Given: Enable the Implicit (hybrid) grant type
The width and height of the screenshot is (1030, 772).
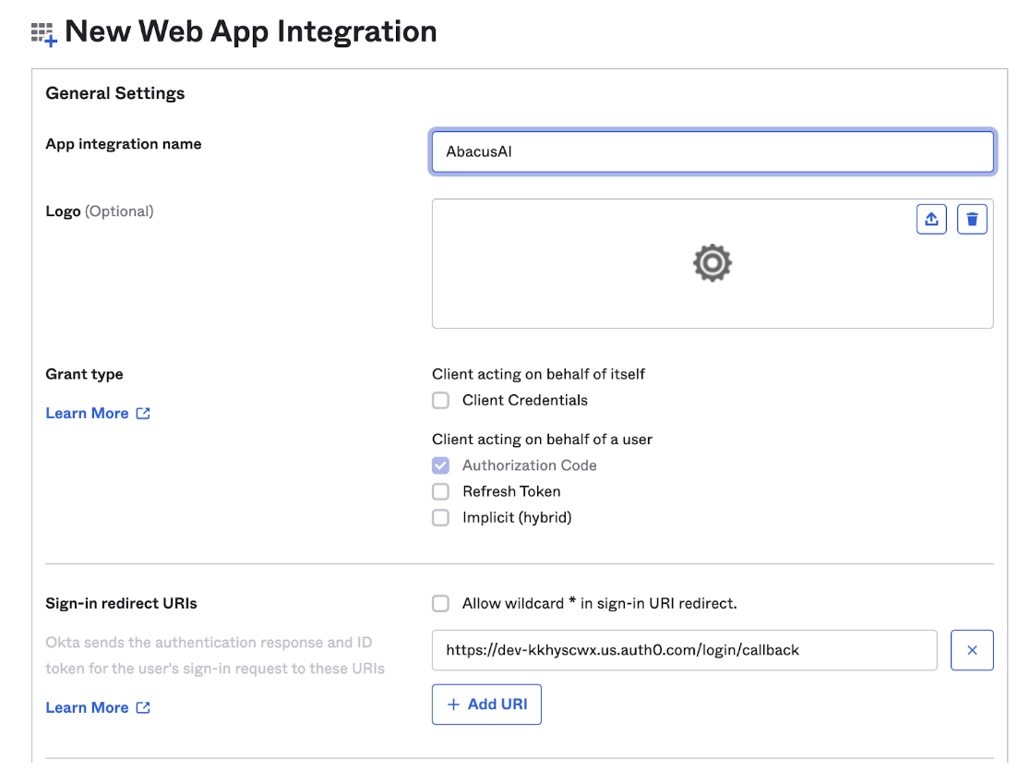Looking at the screenshot, I should 440,517.
